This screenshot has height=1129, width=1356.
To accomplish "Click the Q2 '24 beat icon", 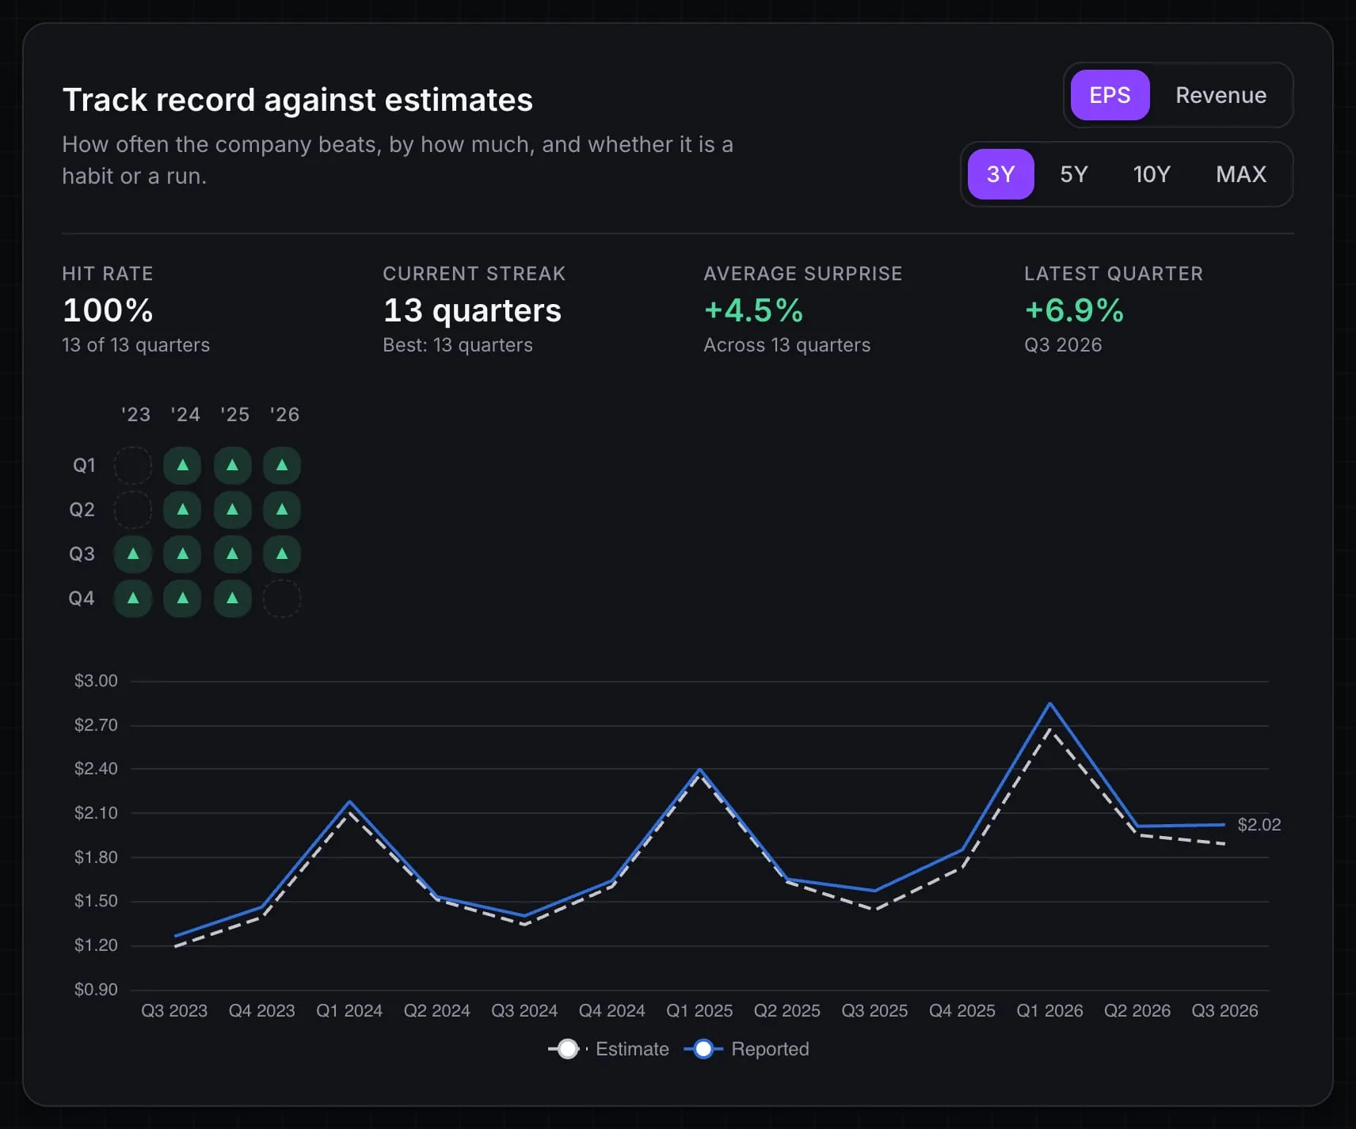I will click(183, 510).
